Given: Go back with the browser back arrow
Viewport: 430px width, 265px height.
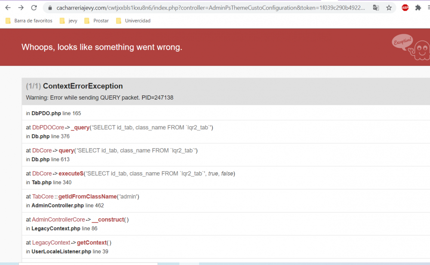Looking at the screenshot, I should (x=8, y=8).
